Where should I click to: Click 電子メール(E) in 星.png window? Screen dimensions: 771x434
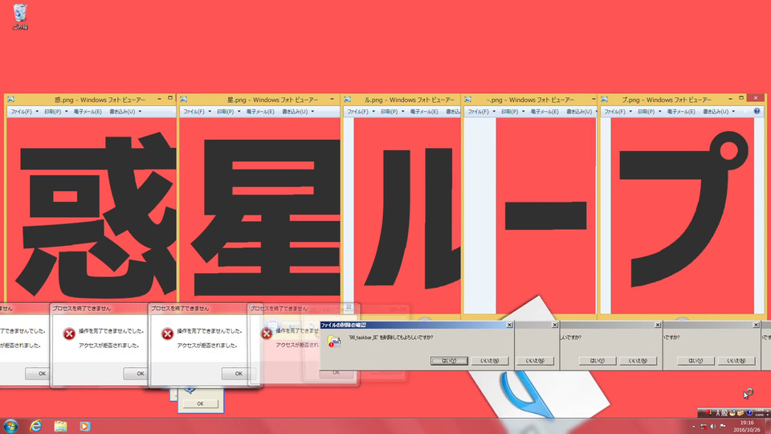(x=260, y=112)
